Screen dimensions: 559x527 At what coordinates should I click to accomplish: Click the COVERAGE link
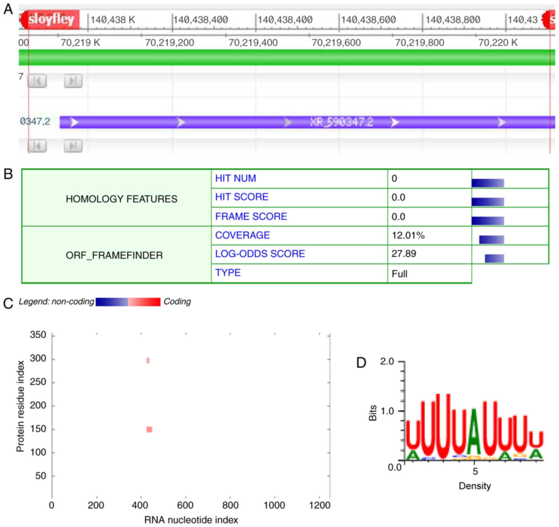tap(242, 235)
